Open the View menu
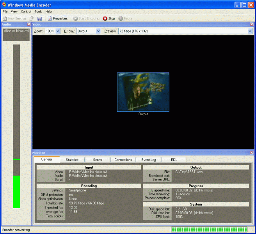Screen dimensions: 256x234 tap(14, 12)
